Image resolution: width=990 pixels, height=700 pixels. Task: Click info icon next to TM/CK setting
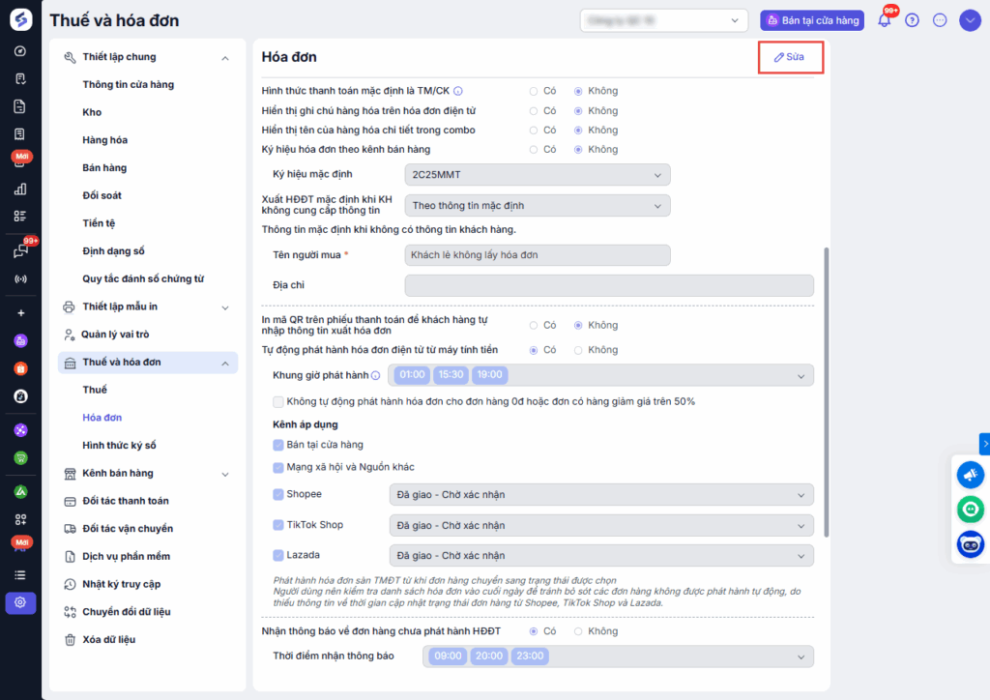point(458,91)
